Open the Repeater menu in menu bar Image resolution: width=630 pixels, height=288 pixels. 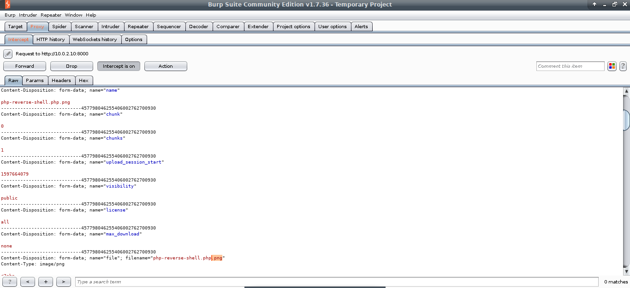(x=51, y=15)
